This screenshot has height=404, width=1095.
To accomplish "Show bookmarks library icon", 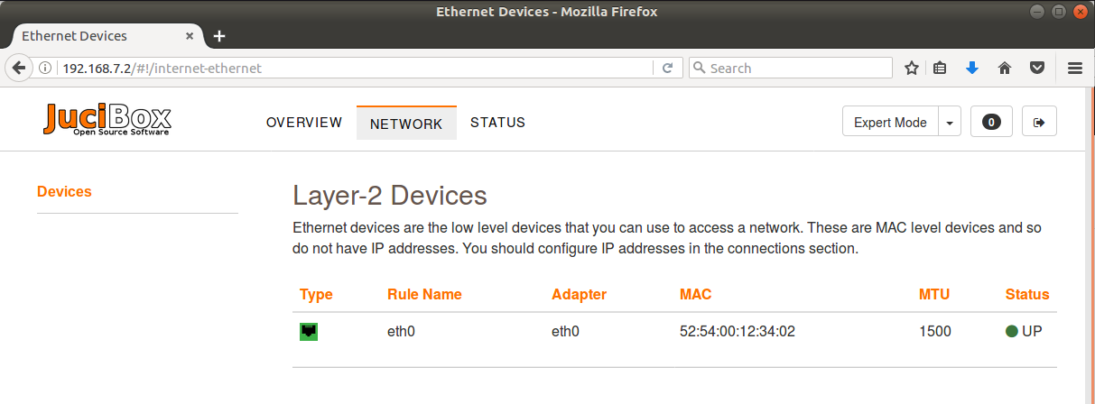I will tap(940, 68).
